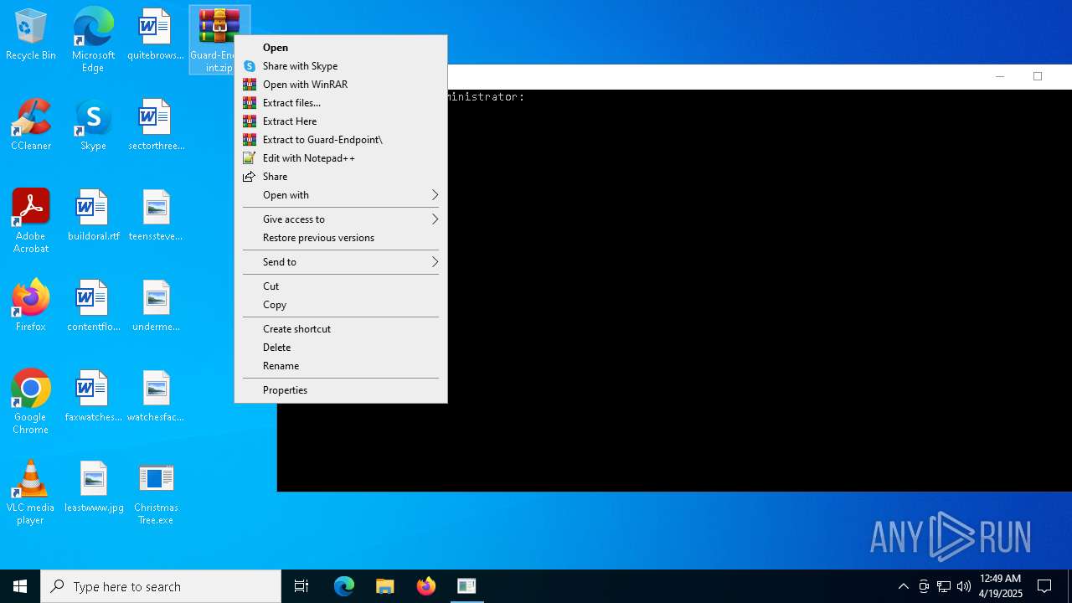1072x603 pixels.
Task: Minimize the console window
Action: pyautogui.click(x=999, y=76)
